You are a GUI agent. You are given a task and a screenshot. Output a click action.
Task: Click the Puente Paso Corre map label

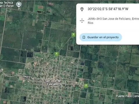[x=127, y=96]
